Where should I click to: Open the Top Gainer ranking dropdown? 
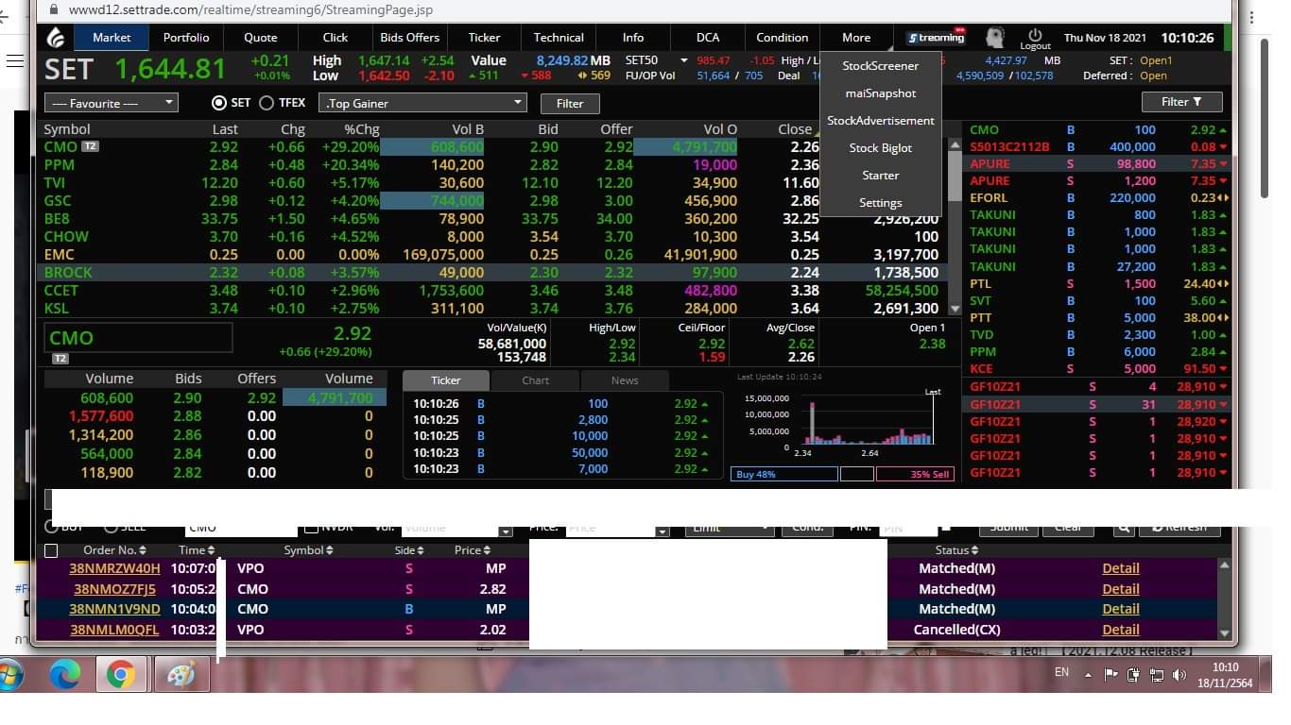[x=422, y=103]
